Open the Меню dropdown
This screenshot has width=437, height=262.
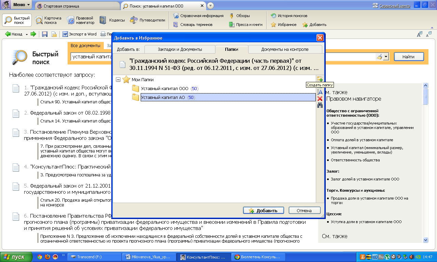(22, 5)
